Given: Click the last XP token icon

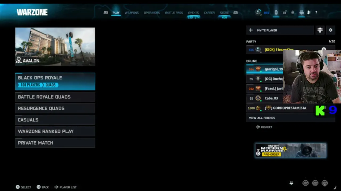Looking at the screenshot, I should (x=324, y=183).
